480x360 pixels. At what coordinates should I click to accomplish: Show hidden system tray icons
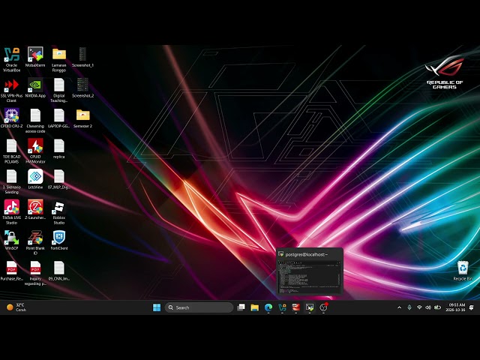tap(399, 307)
